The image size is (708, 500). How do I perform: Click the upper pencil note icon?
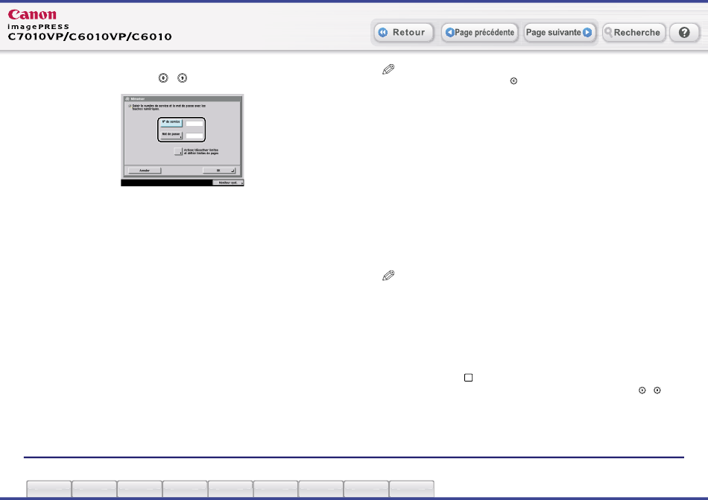[388, 69]
